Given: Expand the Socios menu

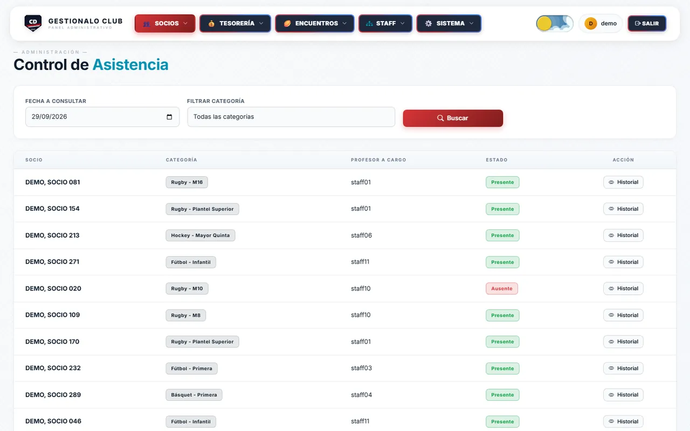Looking at the screenshot, I should point(165,24).
